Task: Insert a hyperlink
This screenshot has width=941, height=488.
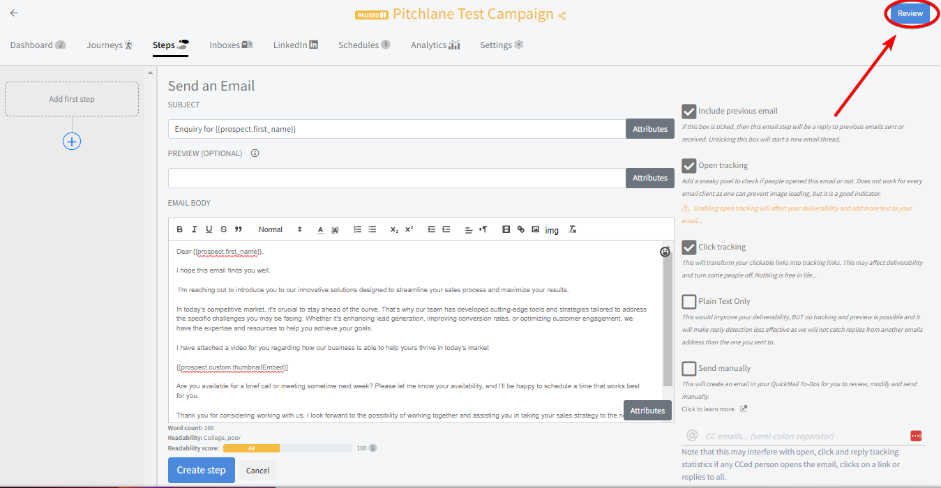Action: (x=520, y=229)
